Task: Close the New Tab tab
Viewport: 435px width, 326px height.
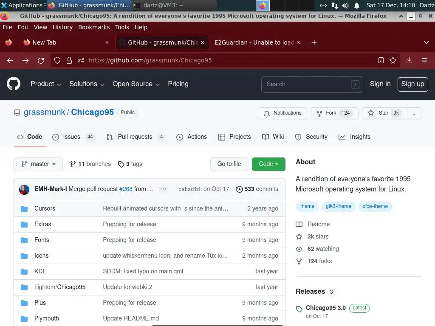Action: 107,42
